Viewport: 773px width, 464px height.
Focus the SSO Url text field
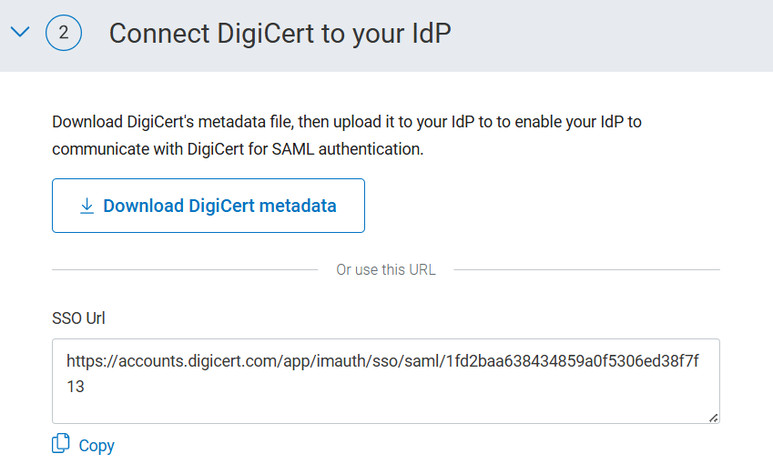click(x=385, y=380)
